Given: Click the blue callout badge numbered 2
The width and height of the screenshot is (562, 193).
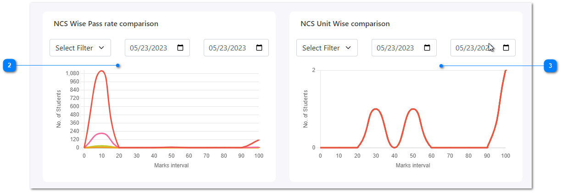Looking at the screenshot, I should pos(9,66).
